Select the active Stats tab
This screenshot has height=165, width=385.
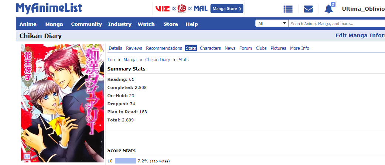191,48
